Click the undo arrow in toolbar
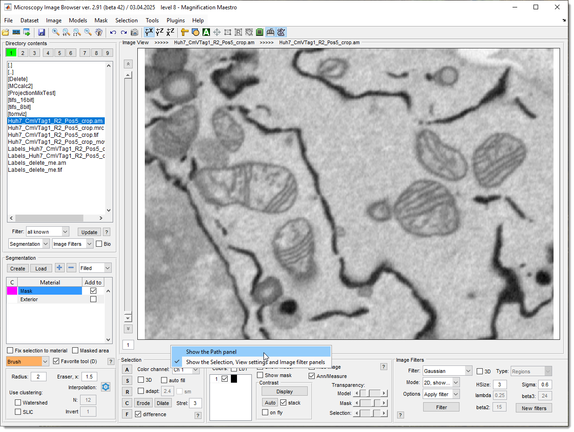 click(113, 32)
